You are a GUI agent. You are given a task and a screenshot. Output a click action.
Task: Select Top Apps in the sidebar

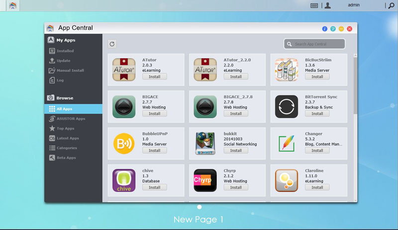(x=73, y=128)
